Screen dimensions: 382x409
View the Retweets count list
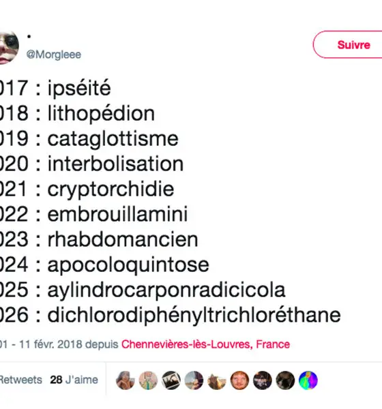click(x=21, y=380)
